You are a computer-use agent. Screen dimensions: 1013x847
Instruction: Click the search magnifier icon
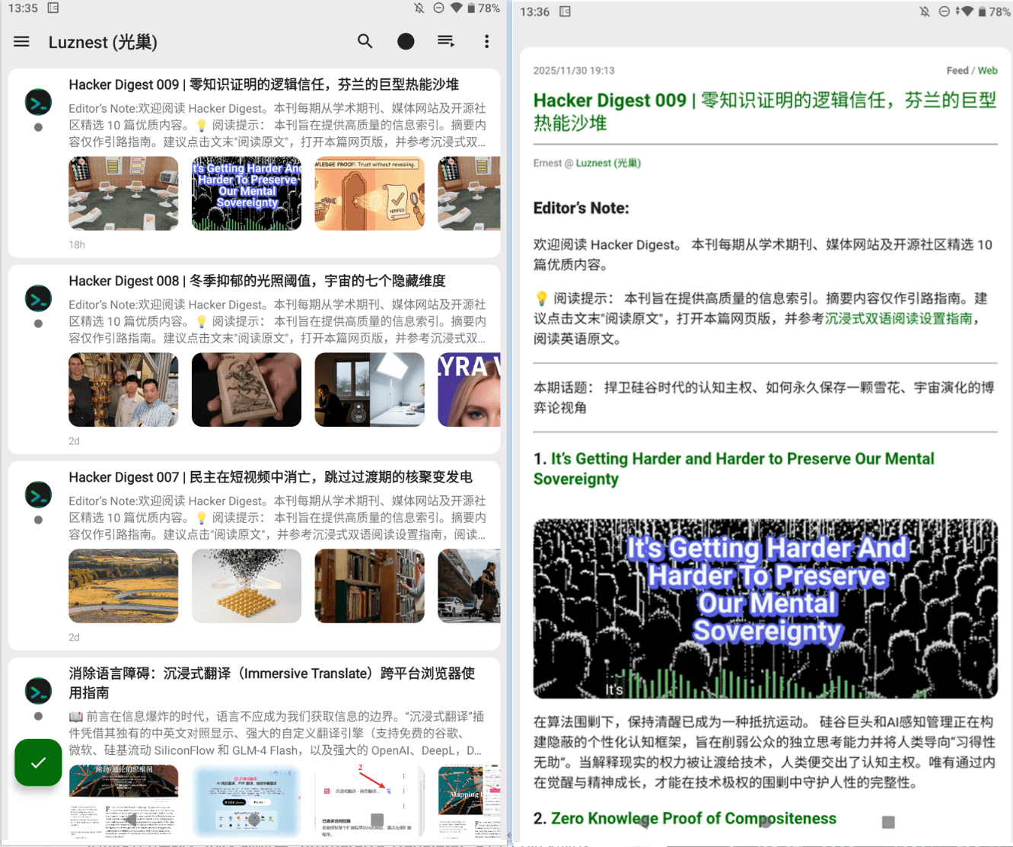click(365, 42)
